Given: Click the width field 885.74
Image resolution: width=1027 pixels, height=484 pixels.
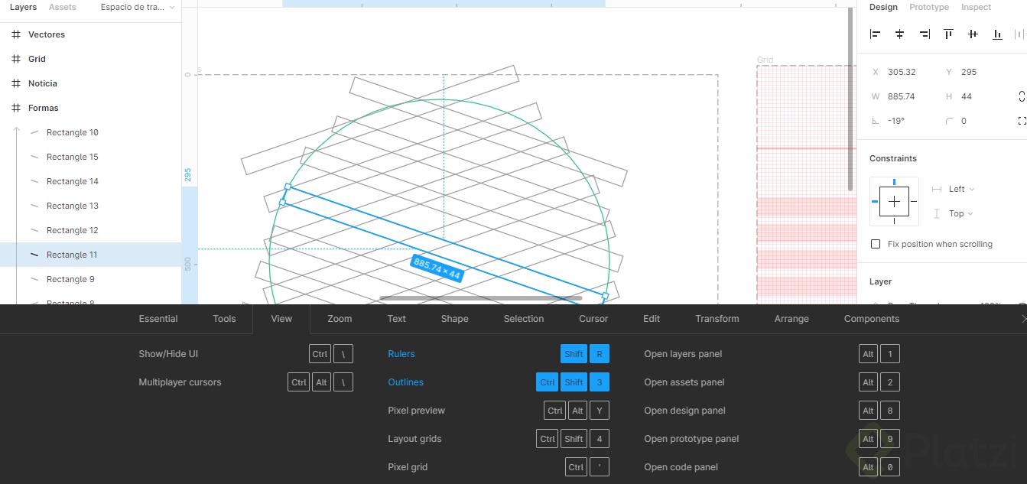Looking at the screenshot, I should [902, 96].
